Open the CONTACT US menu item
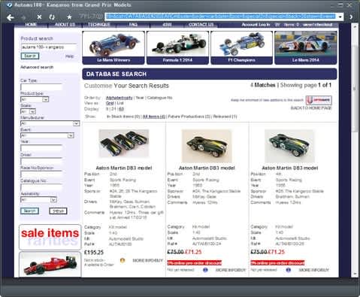Screen dimensions: 360x297 coord(201,25)
